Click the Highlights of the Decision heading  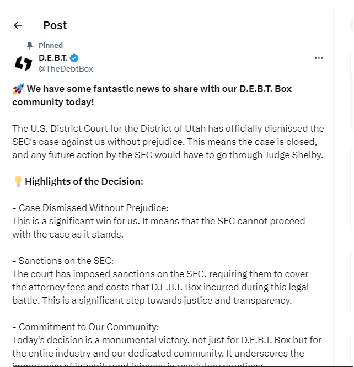84,181
